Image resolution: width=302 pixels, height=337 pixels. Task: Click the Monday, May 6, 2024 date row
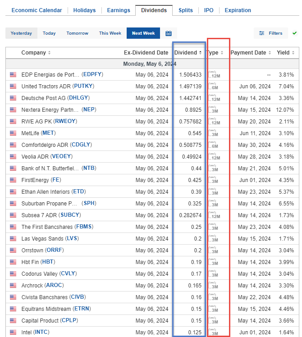[x=152, y=64]
